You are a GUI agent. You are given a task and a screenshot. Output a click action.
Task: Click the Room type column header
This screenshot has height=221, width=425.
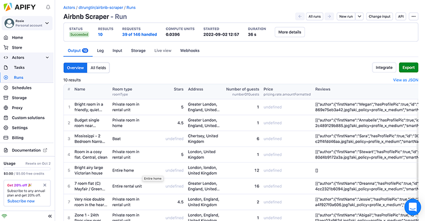[x=122, y=89]
